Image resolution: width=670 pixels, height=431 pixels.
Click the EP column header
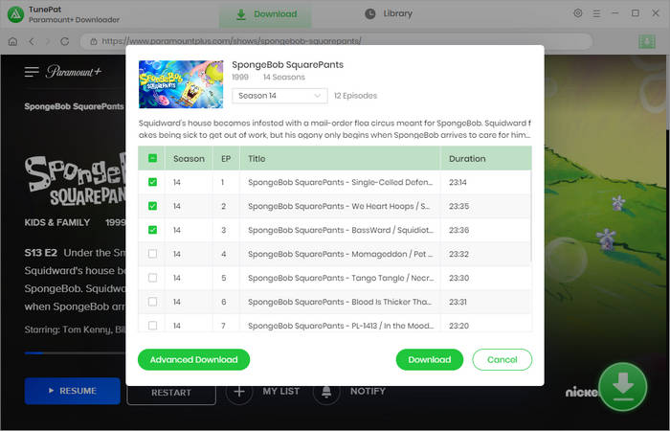[226, 159]
